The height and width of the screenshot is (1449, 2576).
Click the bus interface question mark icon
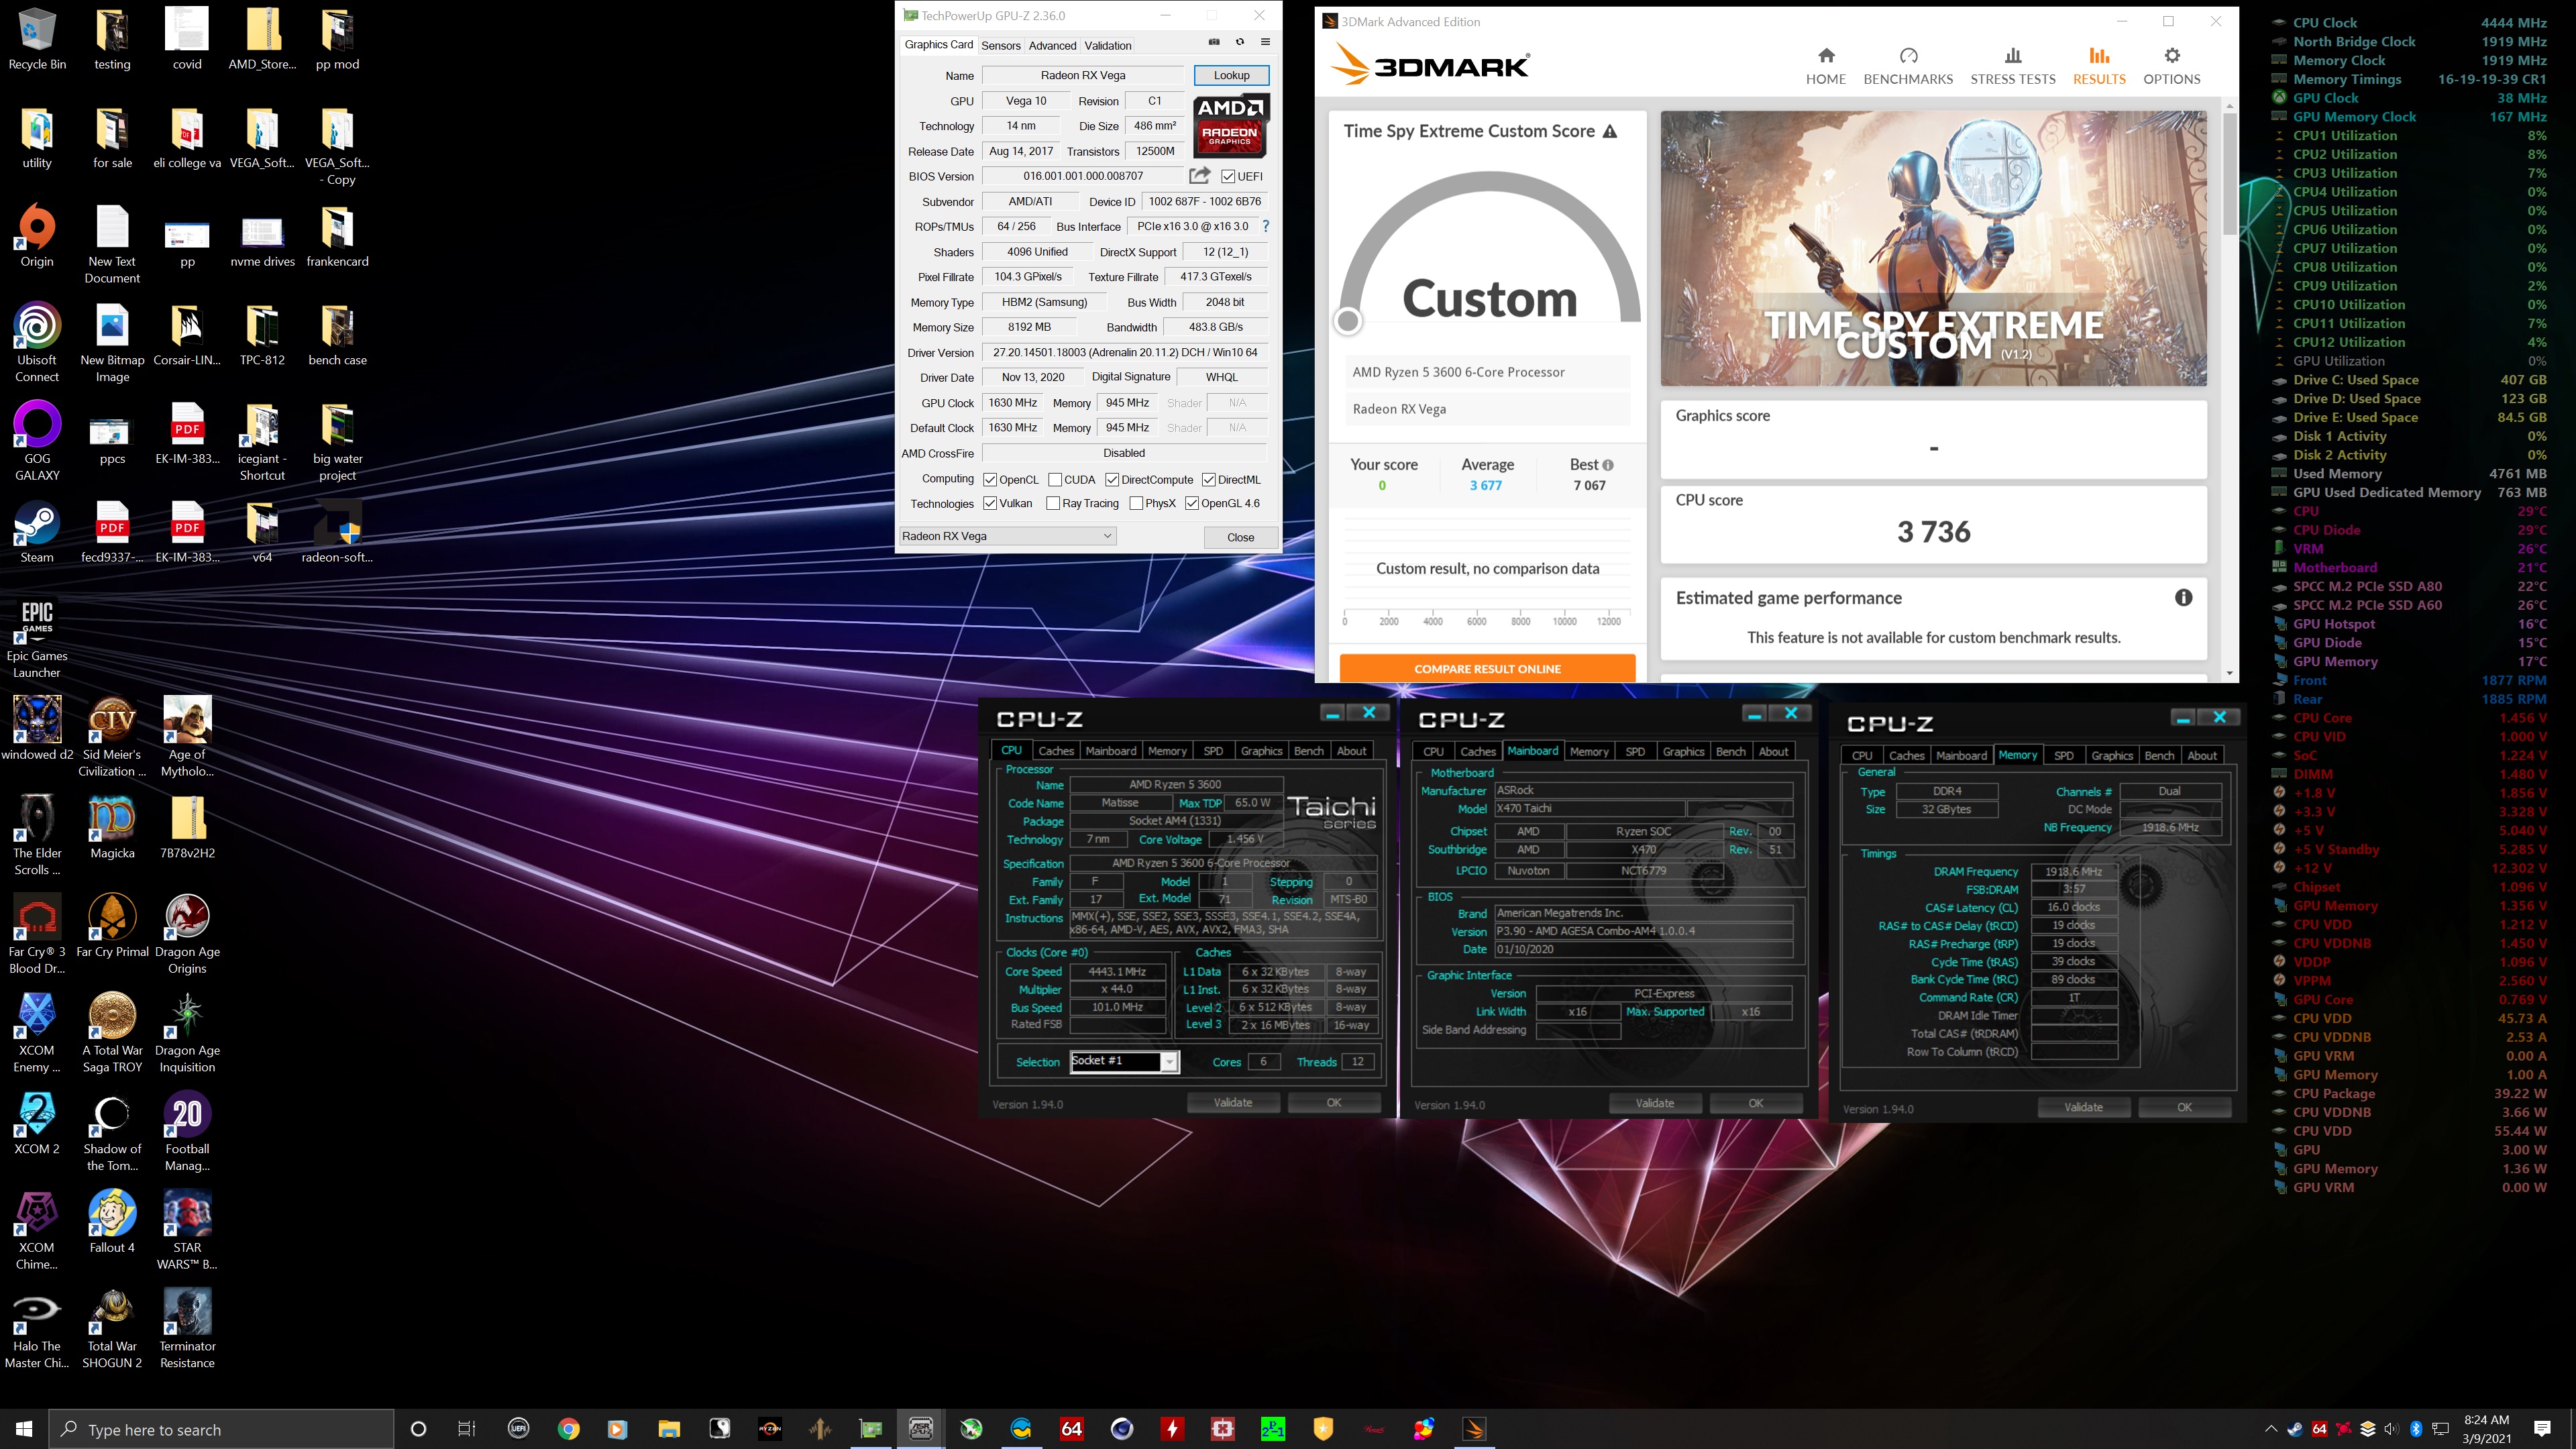pyautogui.click(x=1266, y=226)
